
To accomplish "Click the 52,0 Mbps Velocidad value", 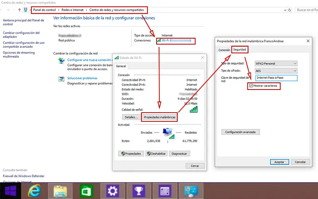I will coord(191,103).
